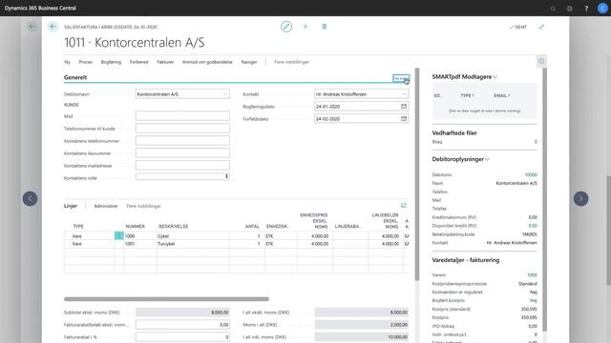This screenshot has width=611, height=343.
Task: Click Vis mere in Generelt header
Action: click(401, 78)
